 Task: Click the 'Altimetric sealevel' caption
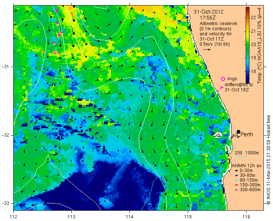(218, 24)
